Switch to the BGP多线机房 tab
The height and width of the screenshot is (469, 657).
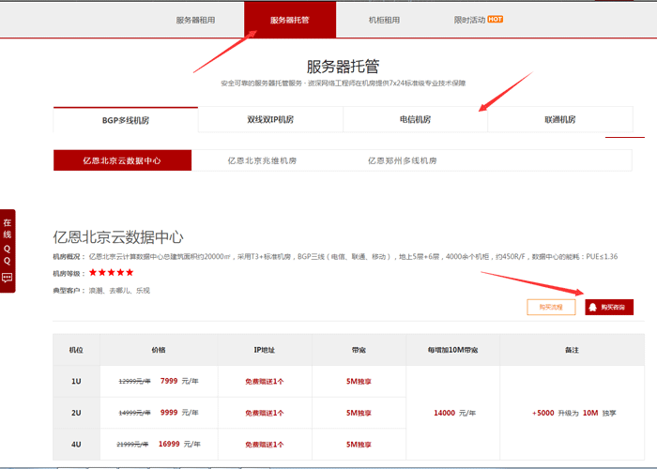coord(125,120)
